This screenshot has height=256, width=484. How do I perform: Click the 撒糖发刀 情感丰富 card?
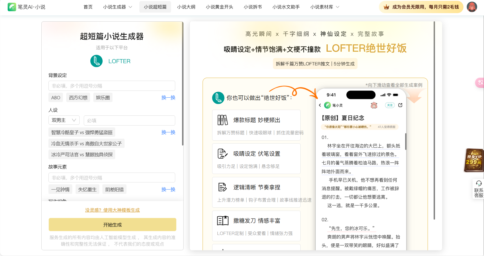click(x=256, y=226)
